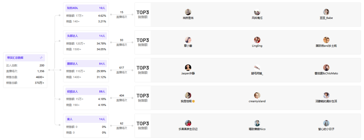Click the 蕾茄腿头ChloMato name link
This screenshot has height=140, width=364.
(326, 73)
